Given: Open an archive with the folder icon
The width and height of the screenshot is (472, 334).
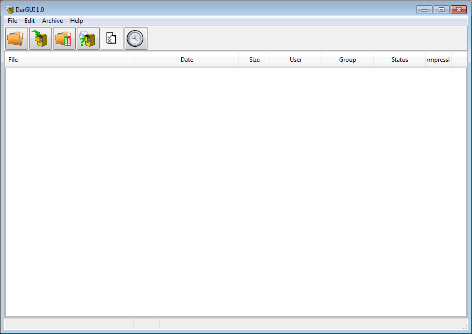Looking at the screenshot, I should (x=17, y=38).
